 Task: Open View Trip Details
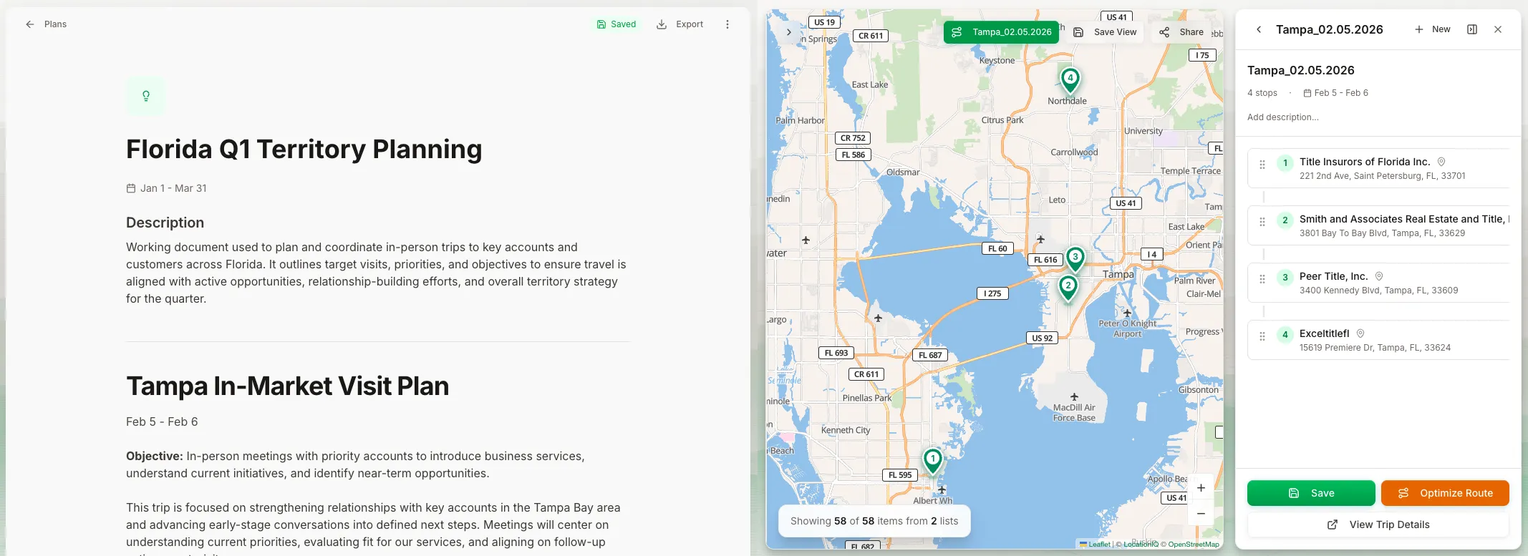point(1378,525)
